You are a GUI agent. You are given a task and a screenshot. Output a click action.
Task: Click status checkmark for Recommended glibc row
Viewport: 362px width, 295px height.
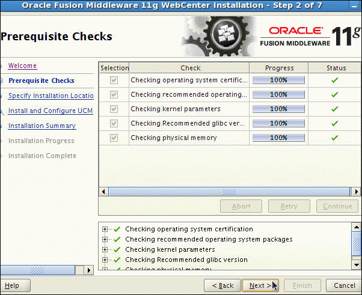(x=334, y=123)
